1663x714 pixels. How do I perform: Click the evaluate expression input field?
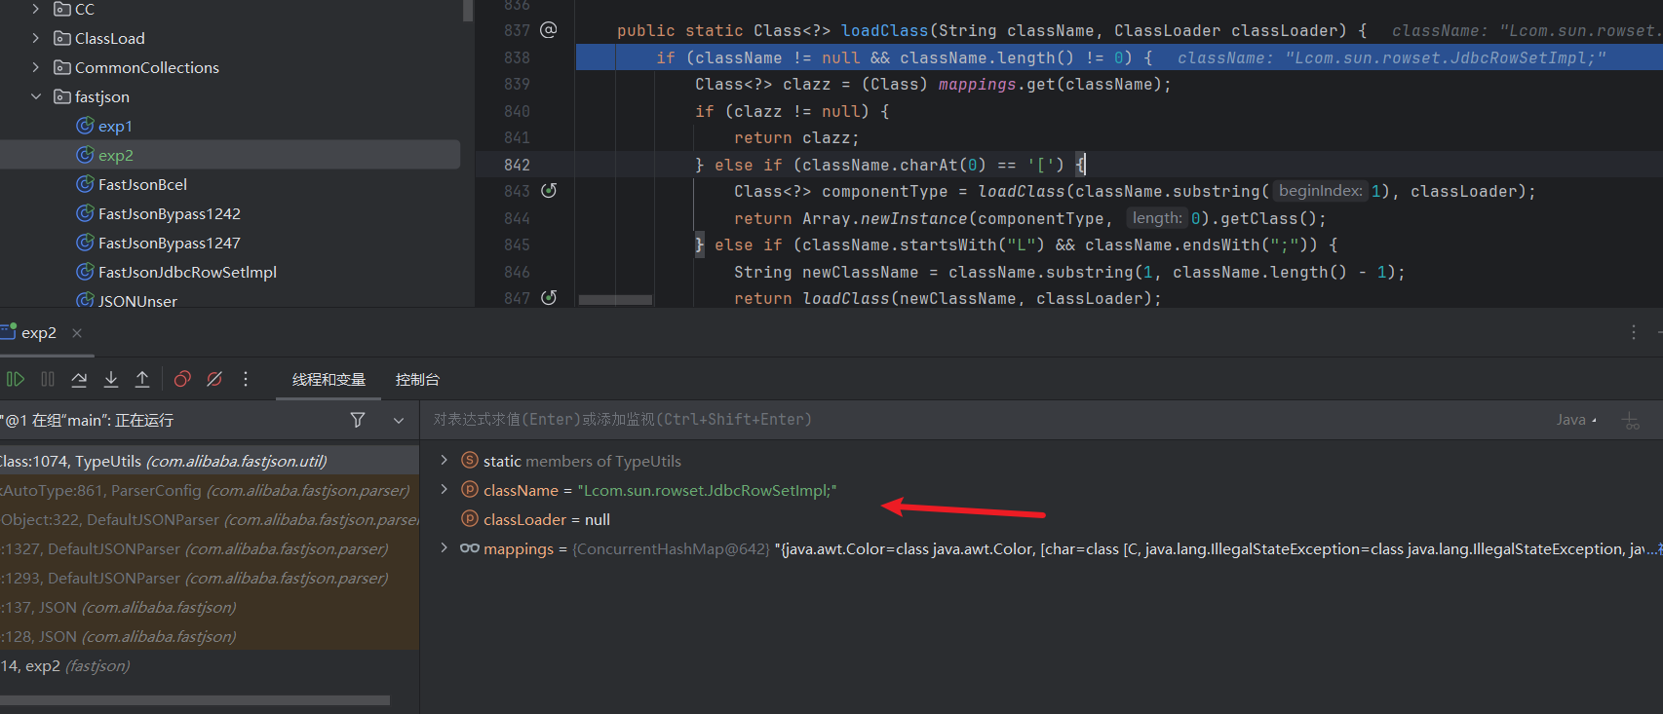pos(985,420)
